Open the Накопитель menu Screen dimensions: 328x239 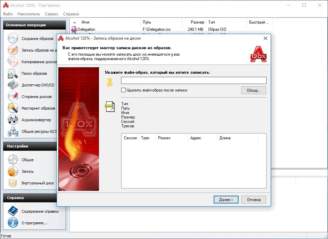(29, 14)
